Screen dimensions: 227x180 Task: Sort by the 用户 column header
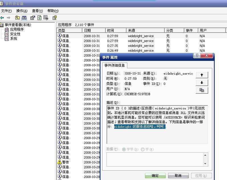pos(212,30)
